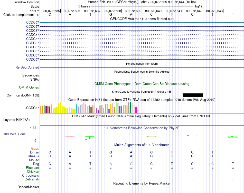Image resolution: width=244 pixels, height=193 pixels.
Task: Click the Elephant species label
Action: [33, 168]
